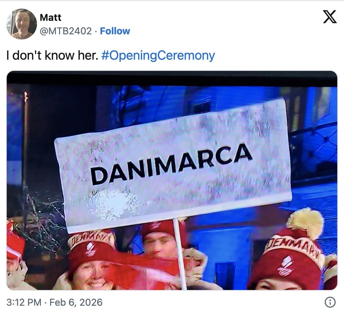The image size is (344, 315).
Task: Open Matt's profile picture avatar
Action: click(x=22, y=24)
